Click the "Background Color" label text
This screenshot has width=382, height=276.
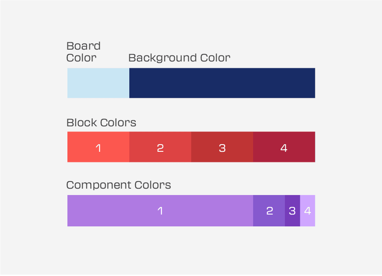[x=179, y=58]
